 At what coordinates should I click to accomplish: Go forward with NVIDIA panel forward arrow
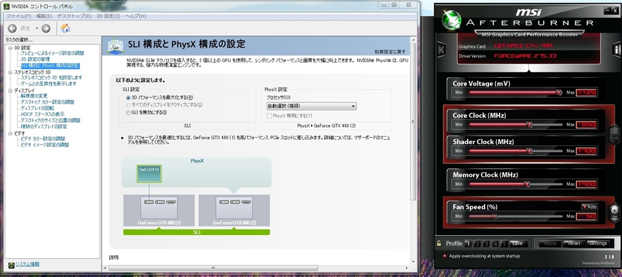tap(46, 28)
